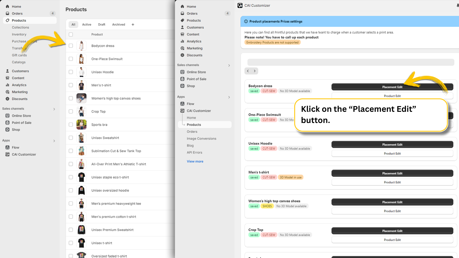Open Orders icon in the CAI Customizer window sidebar
The width and height of the screenshot is (459, 258).
(x=182, y=13)
